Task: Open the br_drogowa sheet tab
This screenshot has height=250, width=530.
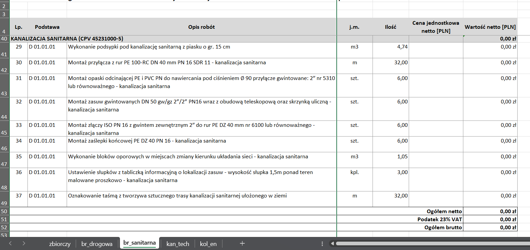Action: 97,244
